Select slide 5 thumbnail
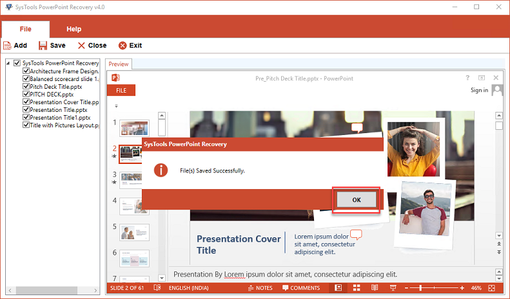 [134, 232]
